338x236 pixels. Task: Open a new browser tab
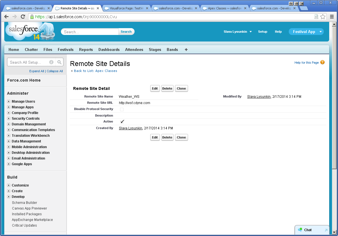tap(304, 9)
